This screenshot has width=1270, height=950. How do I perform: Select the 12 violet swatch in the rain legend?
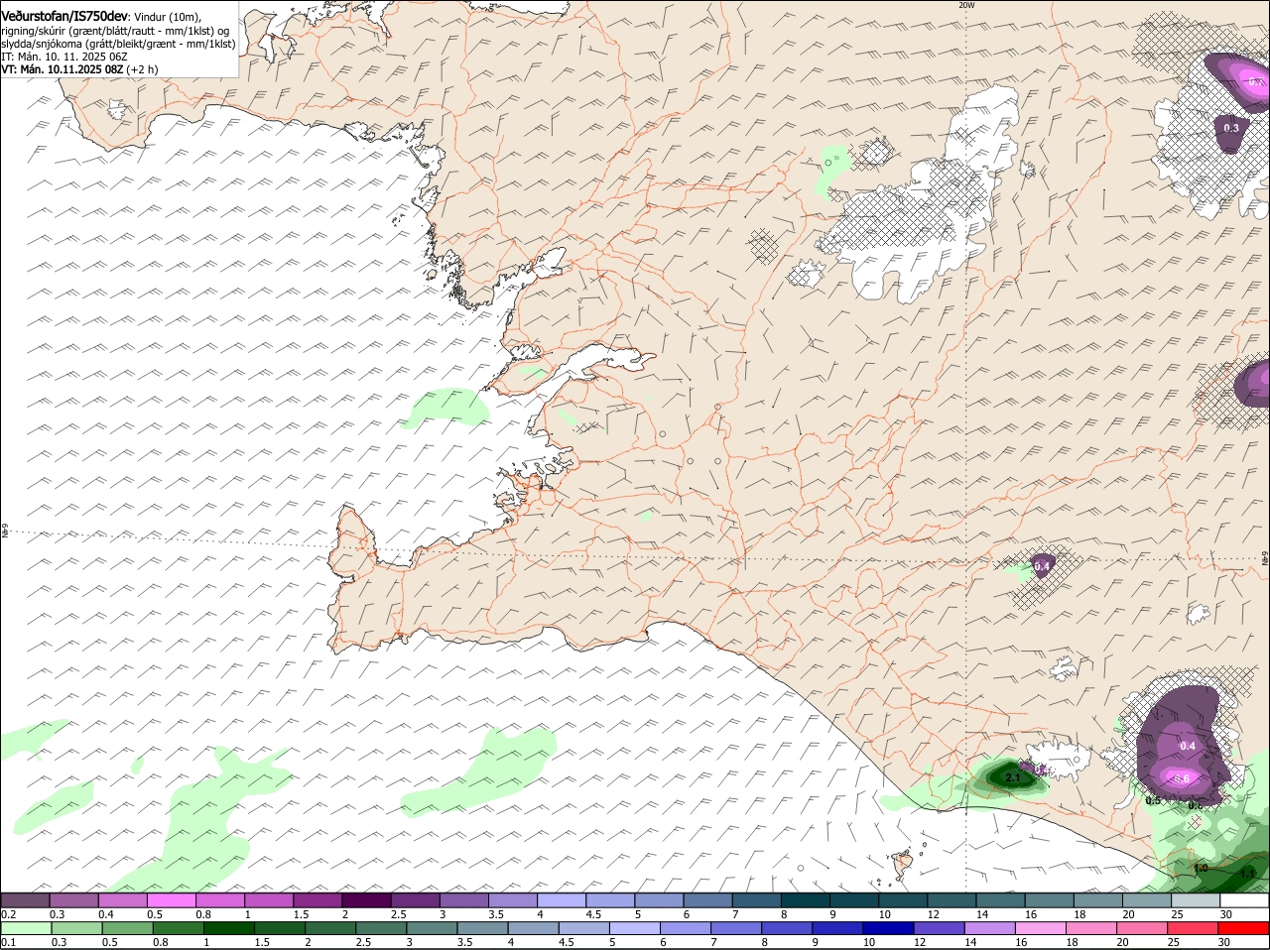point(940,928)
